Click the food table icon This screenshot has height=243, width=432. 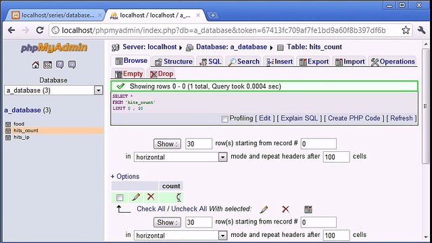(8, 124)
